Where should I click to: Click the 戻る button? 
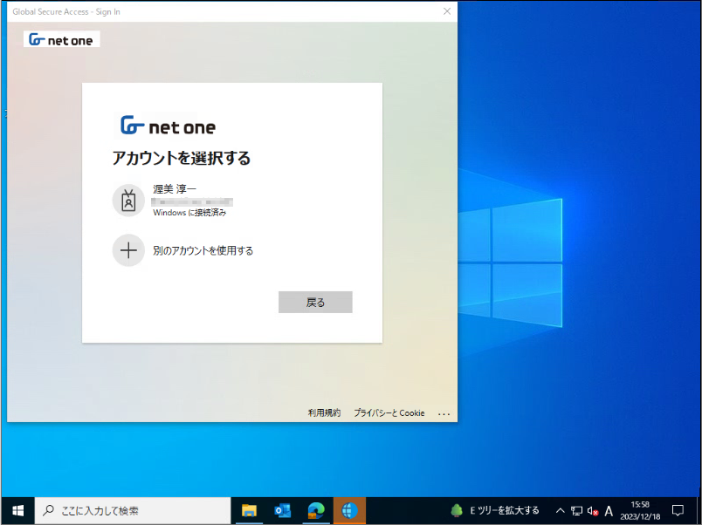pyautogui.click(x=315, y=303)
